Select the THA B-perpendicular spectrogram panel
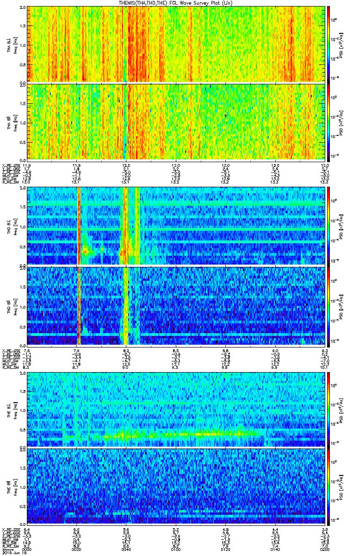Screen dimensions: 347x556 click(x=176, y=44)
